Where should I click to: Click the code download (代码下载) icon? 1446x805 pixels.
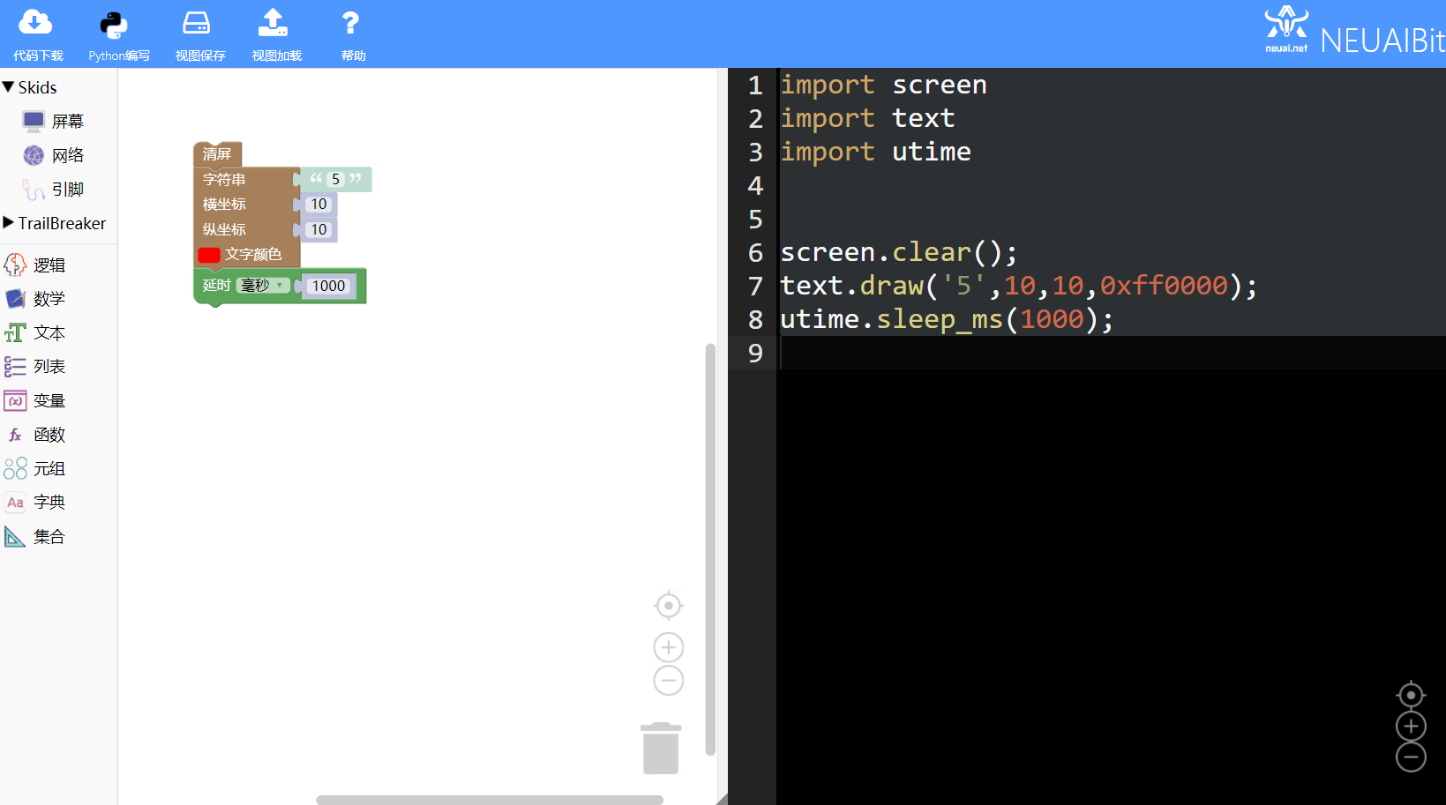[x=35, y=23]
